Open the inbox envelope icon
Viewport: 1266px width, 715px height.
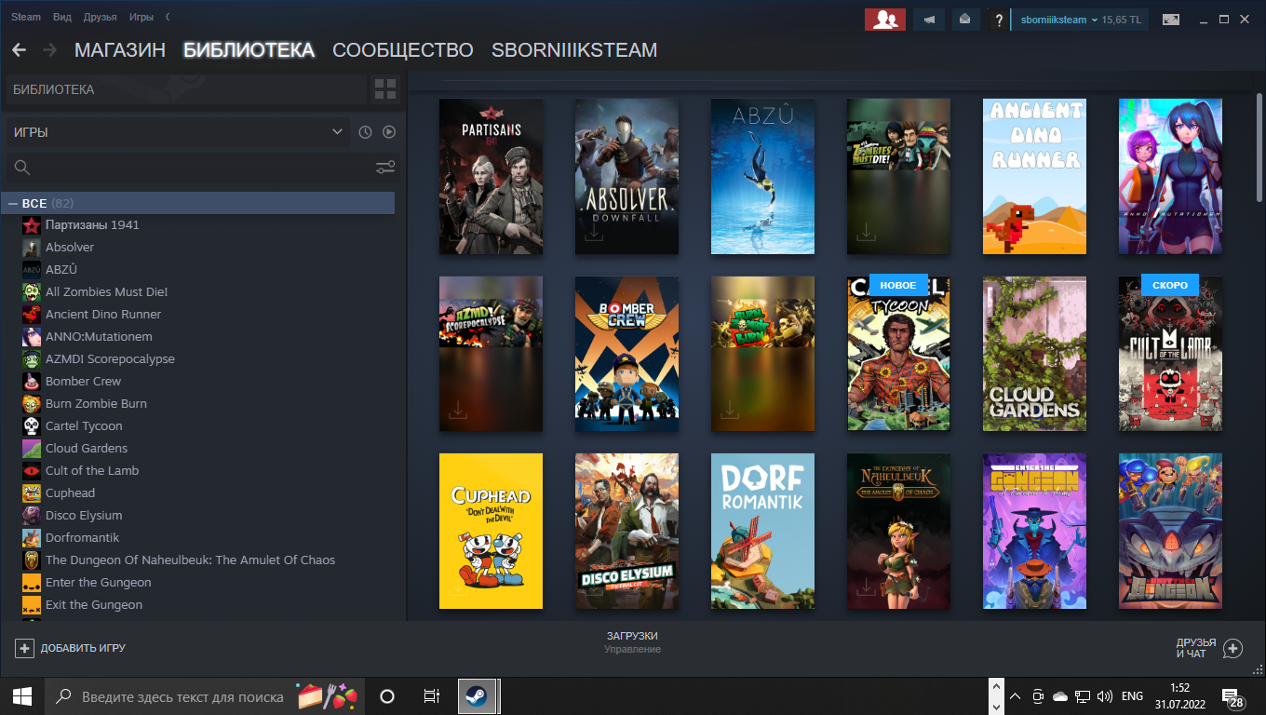click(x=965, y=20)
